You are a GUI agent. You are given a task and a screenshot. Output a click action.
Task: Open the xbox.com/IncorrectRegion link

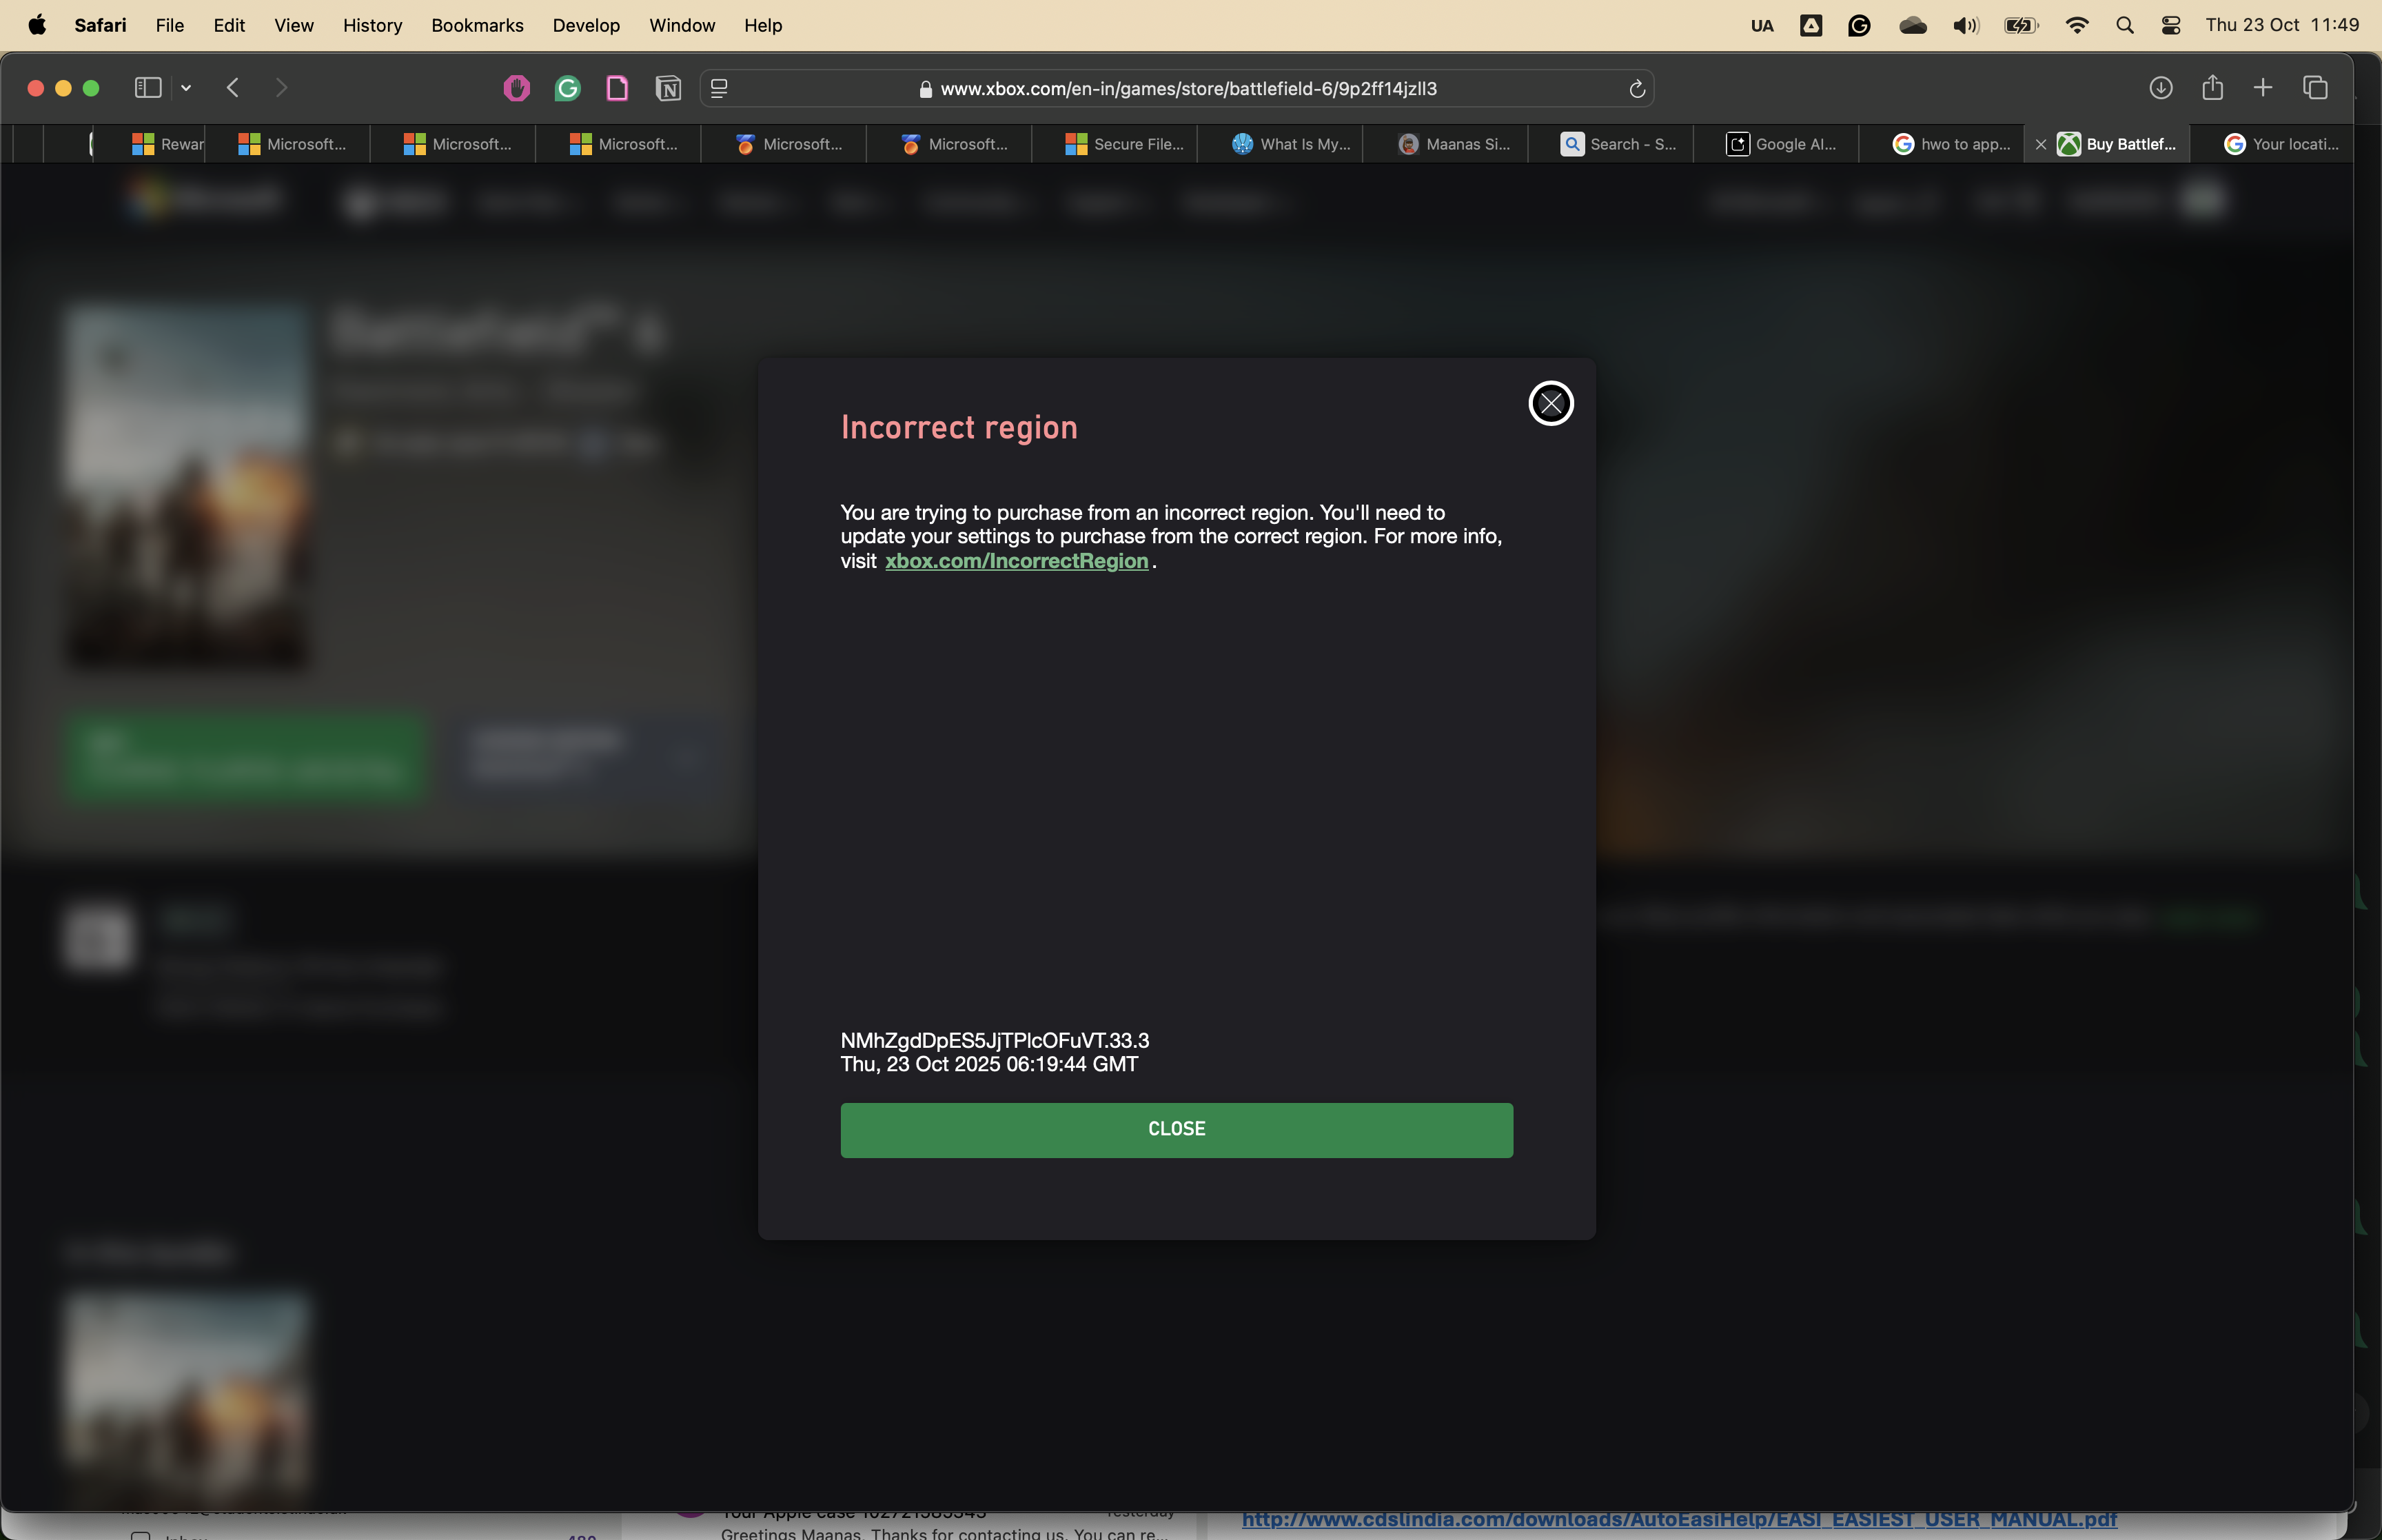click(x=1017, y=561)
